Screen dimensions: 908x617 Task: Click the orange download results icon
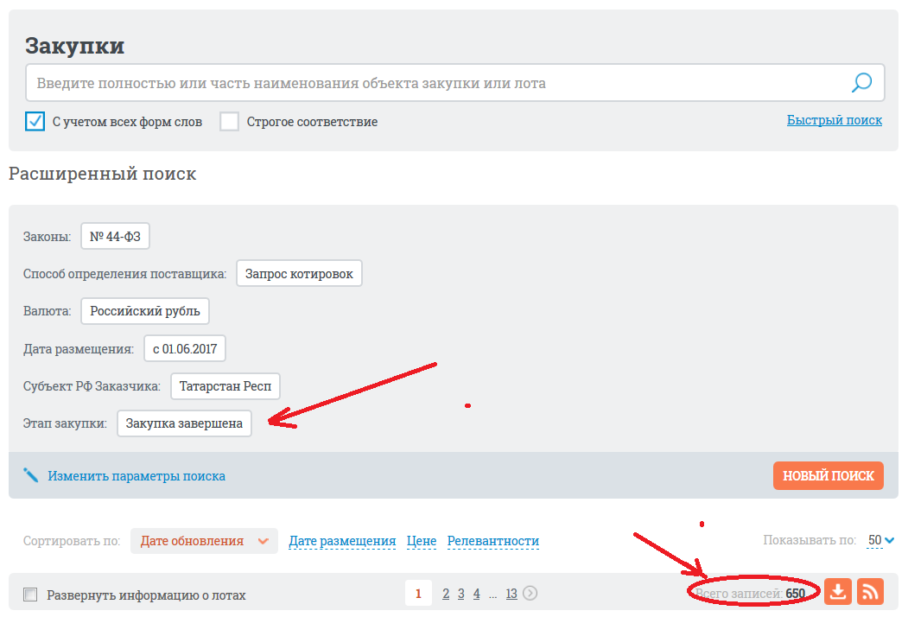coord(838,592)
